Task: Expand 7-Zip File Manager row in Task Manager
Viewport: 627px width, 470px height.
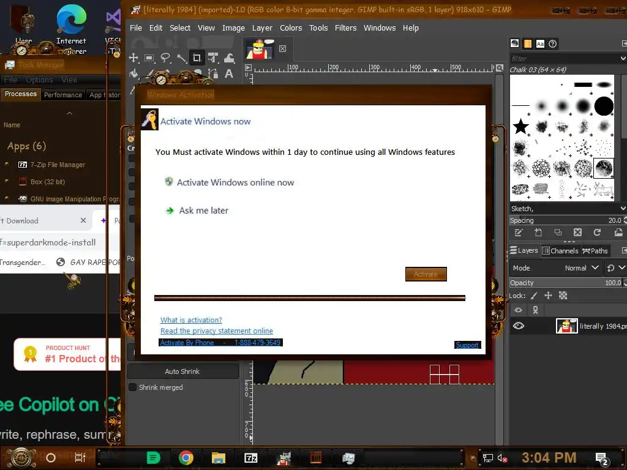Action: click(x=6, y=164)
